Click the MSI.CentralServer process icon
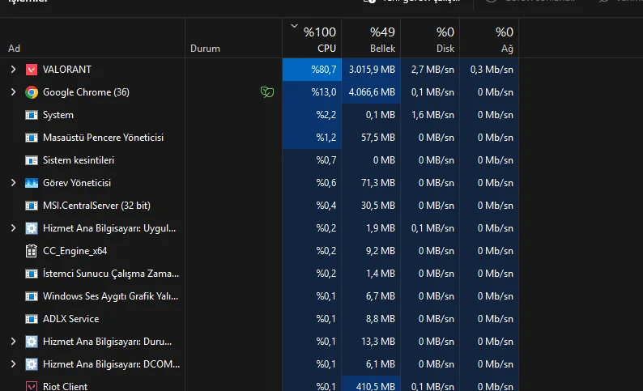Image resolution: width=643 pixels, height=391 pixels. (32, 206)
